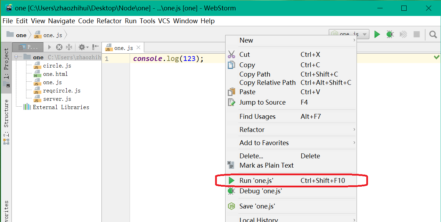The height and width of the screenshot is (222, 441).
Task: Close the one.js editor tab
Action: 138,47
